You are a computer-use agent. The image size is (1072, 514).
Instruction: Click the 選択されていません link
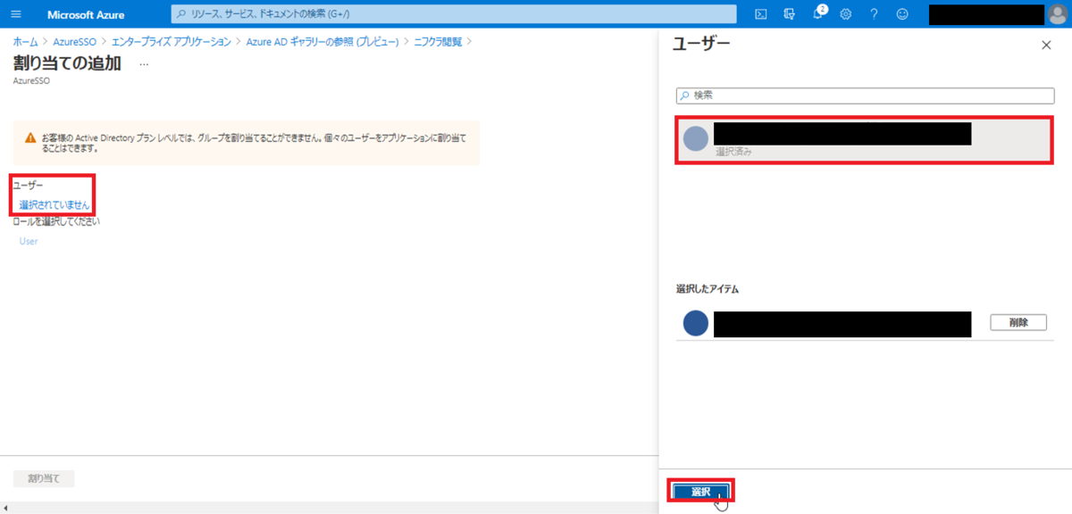coord(54,204)
